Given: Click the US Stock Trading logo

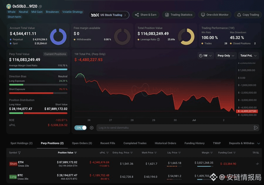Looking at the screenshot, I should click(95, 15).
